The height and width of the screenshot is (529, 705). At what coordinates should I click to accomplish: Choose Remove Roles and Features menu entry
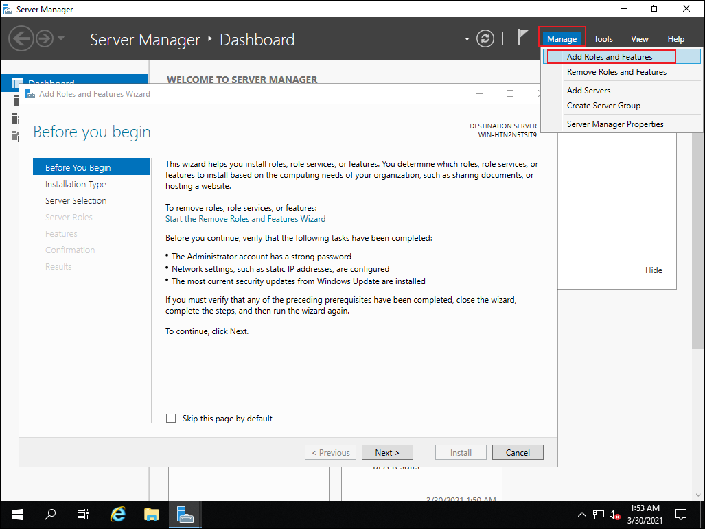622,72
